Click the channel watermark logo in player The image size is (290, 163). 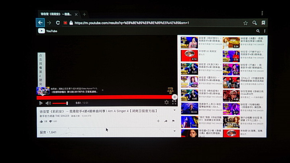tap(170, 91)
